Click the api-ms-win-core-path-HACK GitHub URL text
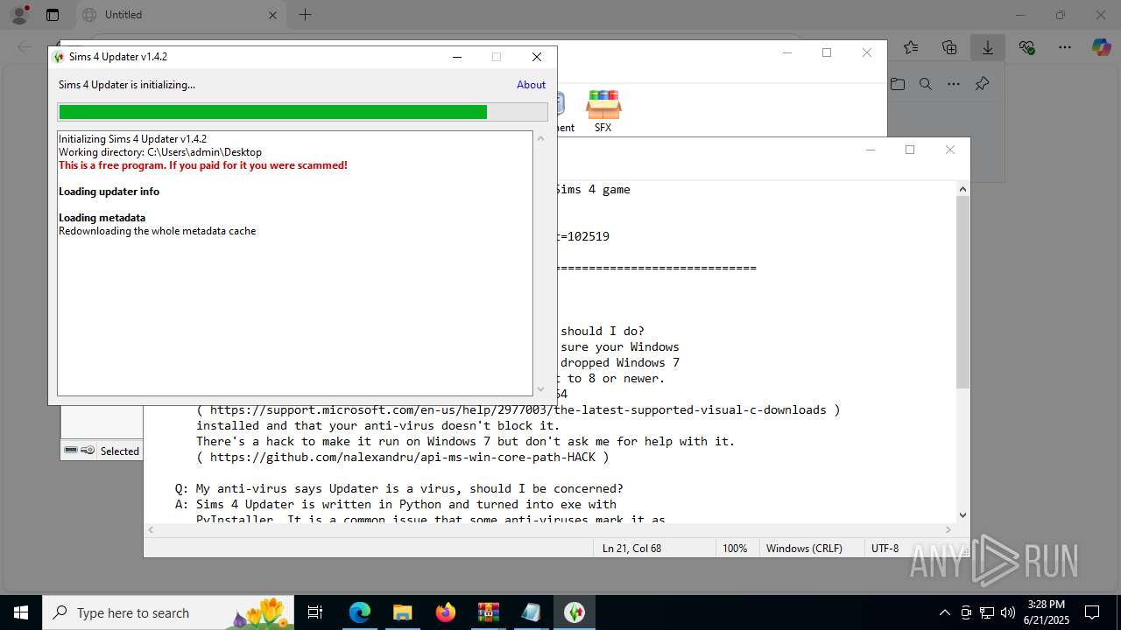This screenshot has width=1121, height=630. (402, 457)
